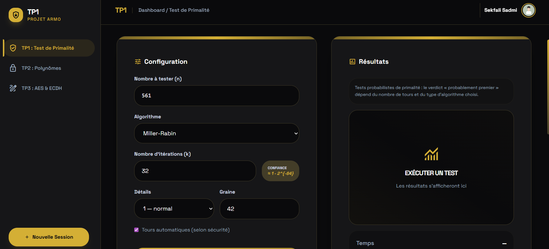
Task: Click the golden bar chart icon in results
Action: pyautogui.click(x=431, y=154)
